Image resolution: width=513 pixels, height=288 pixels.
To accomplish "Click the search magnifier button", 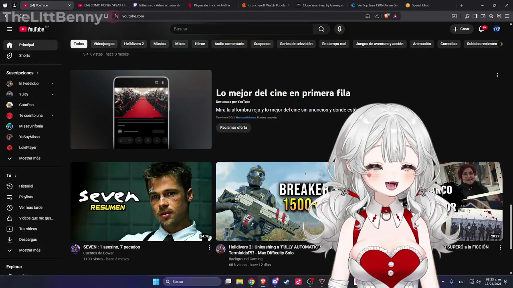I will tap(321, 29).
